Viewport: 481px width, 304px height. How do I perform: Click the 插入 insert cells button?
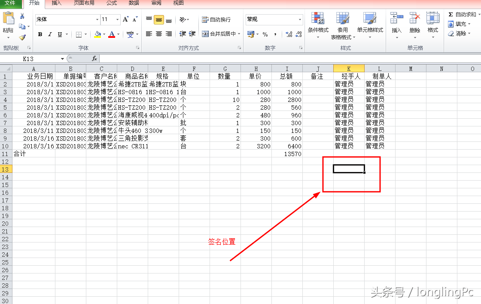tap(397, 25)
